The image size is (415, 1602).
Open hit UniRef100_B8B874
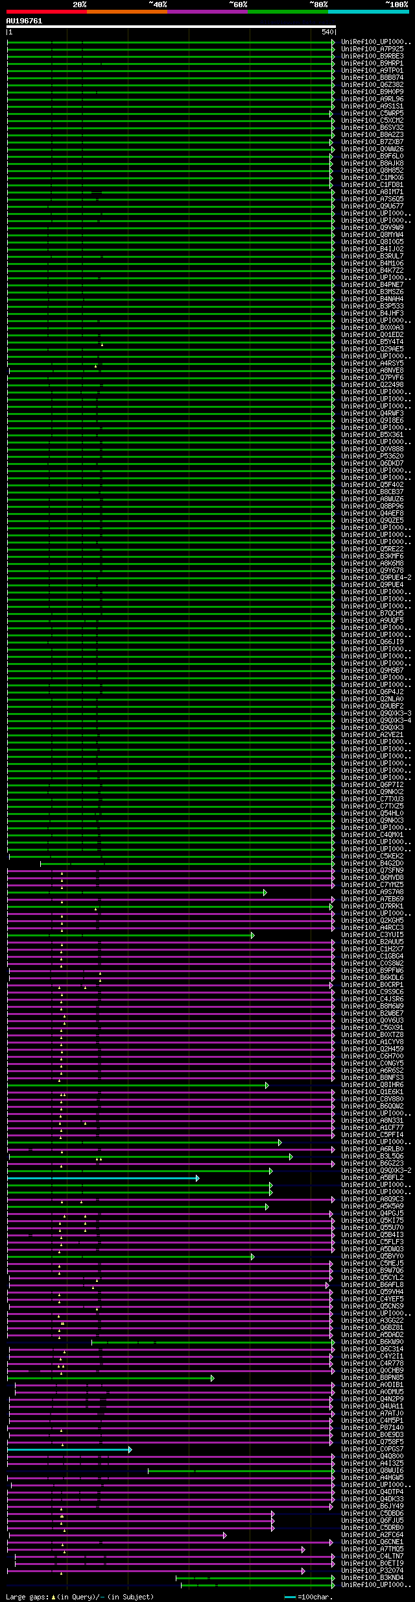(372, 77)
